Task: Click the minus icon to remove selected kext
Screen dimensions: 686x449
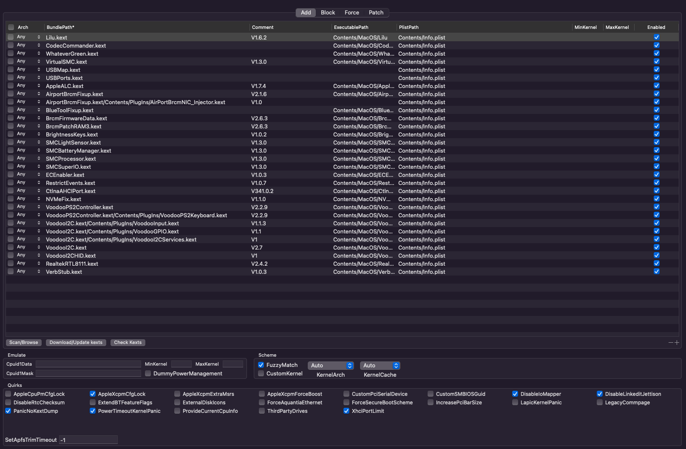Action: click(671, 343)
